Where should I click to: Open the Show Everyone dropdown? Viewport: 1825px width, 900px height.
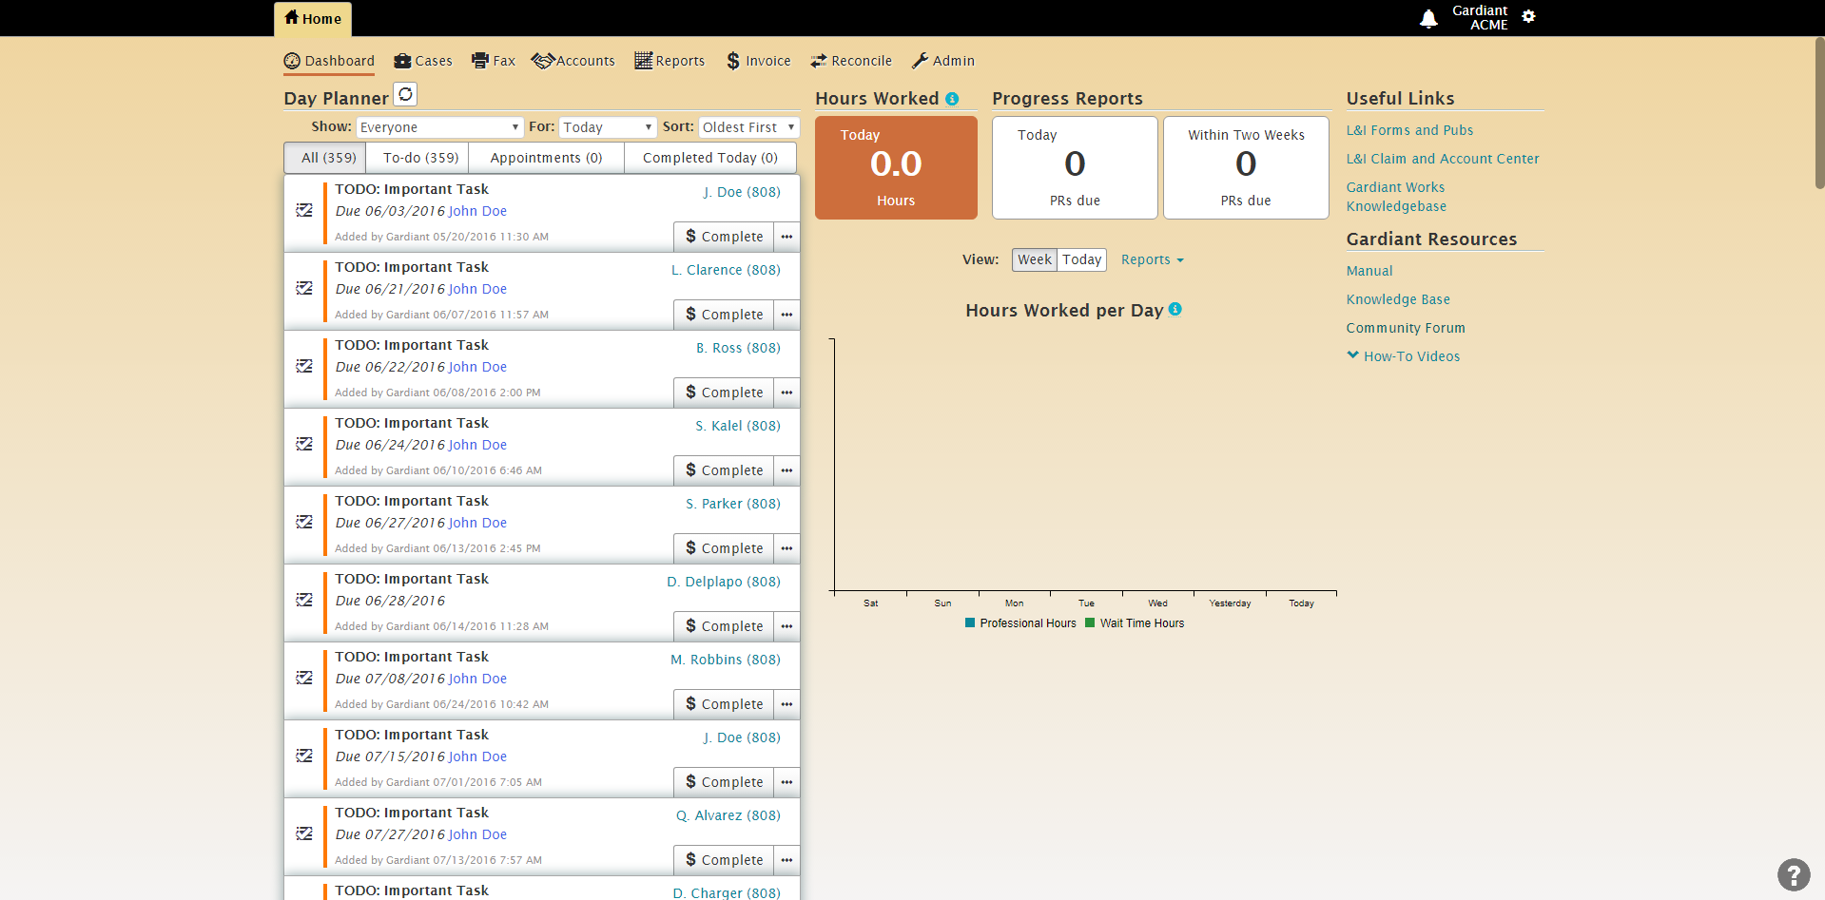pyautogui.click(x=440, y=127)
